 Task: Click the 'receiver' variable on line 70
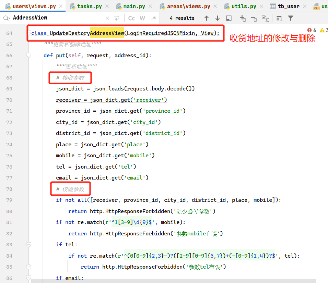[68, 100]
